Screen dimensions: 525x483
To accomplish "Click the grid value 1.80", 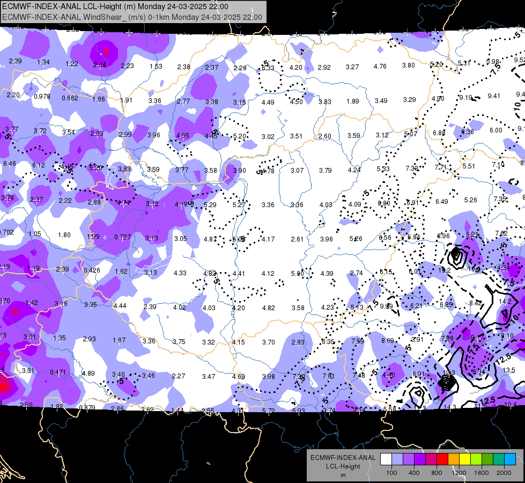I will click(x=64, y=235).
